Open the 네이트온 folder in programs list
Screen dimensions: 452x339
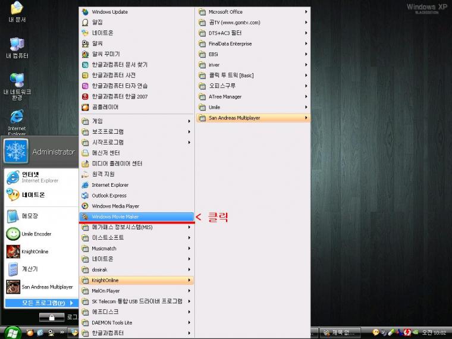pyautogui.click(x=136, y=259)
